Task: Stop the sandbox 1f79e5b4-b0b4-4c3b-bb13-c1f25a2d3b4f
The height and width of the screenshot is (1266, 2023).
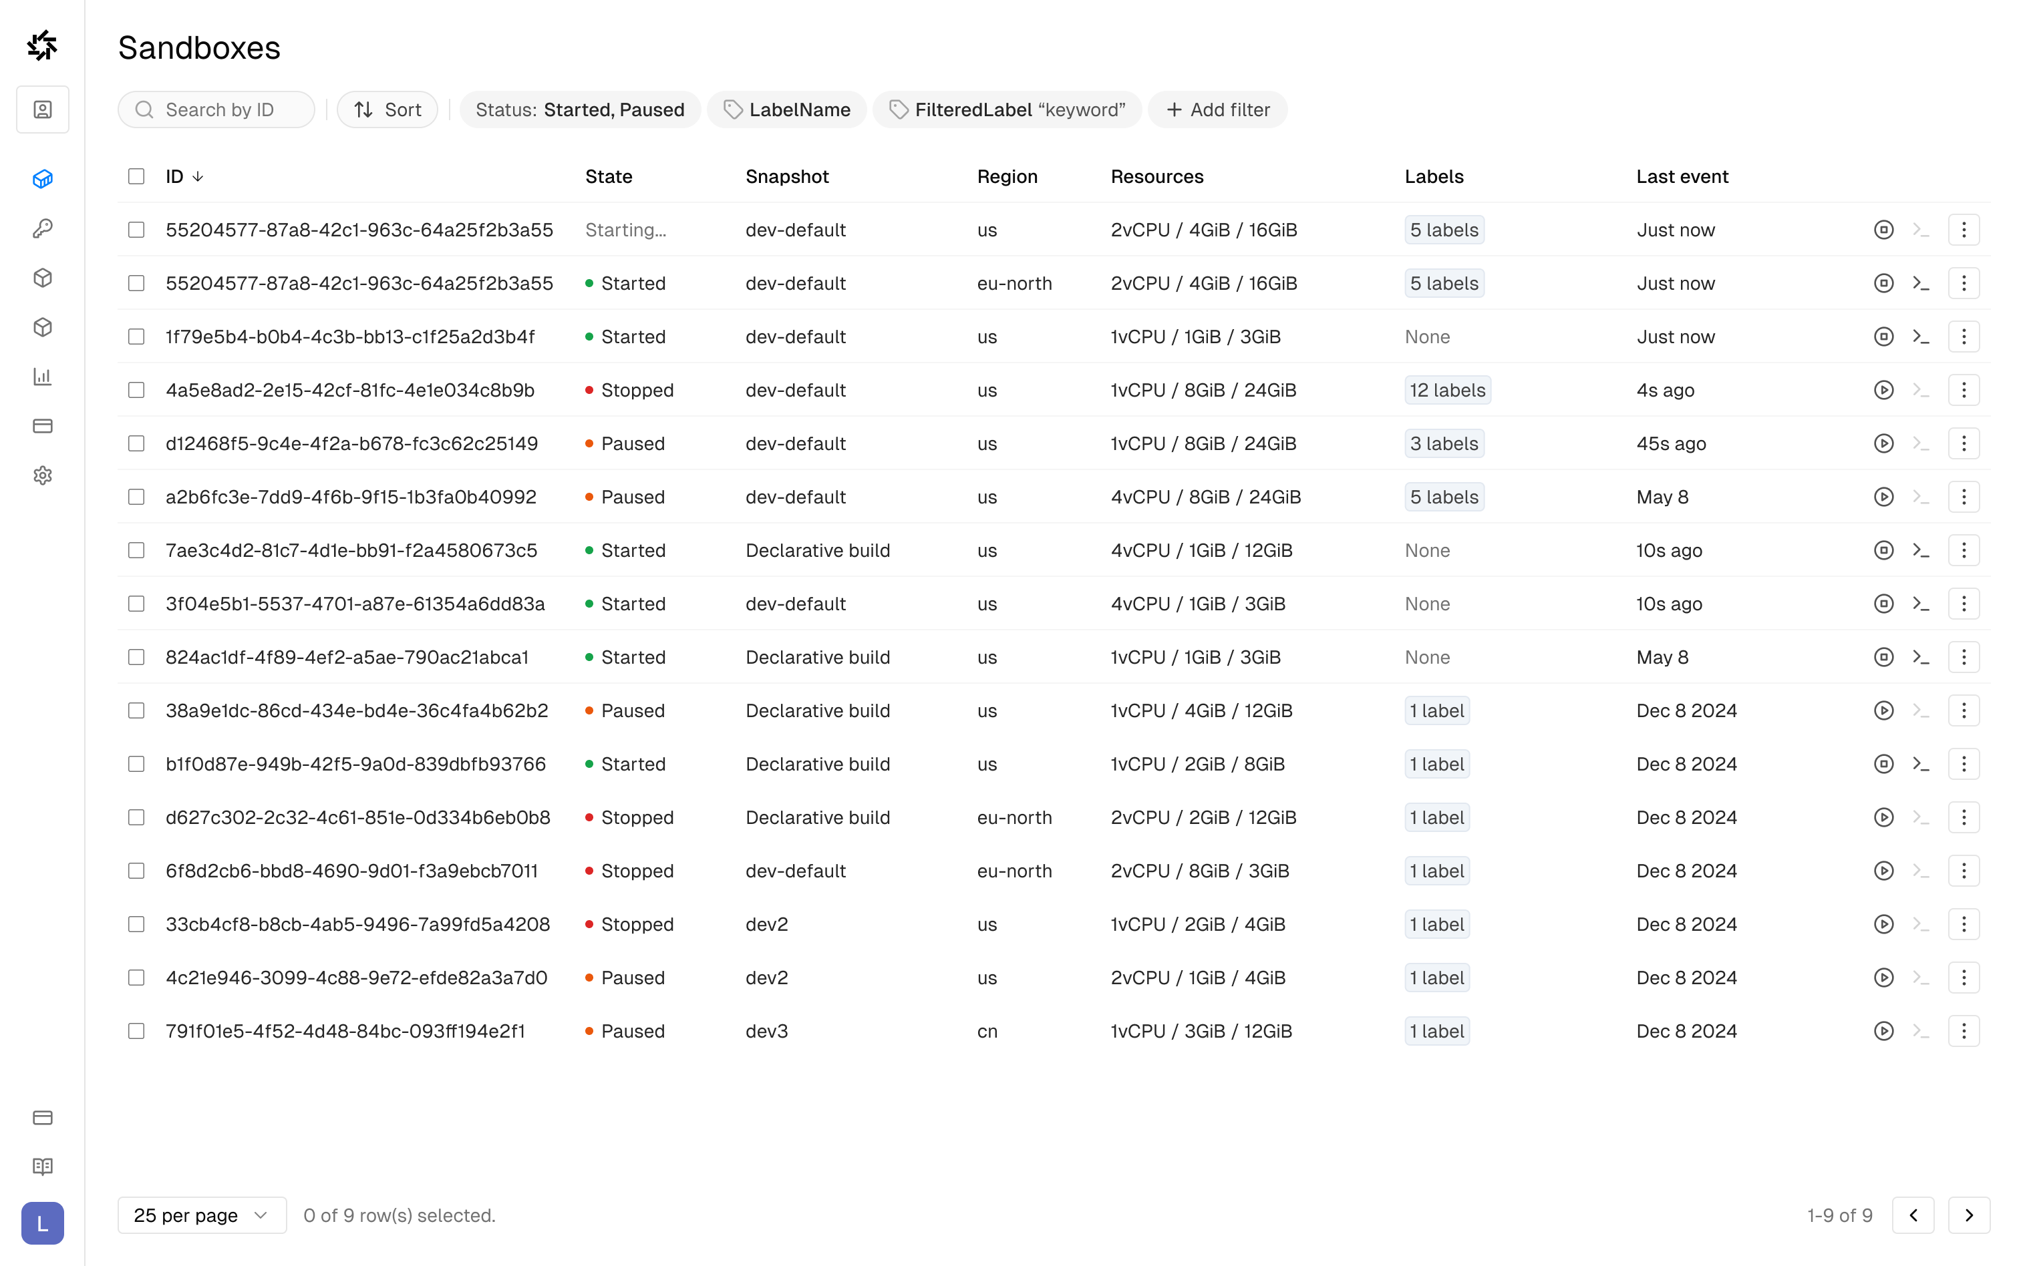Action: click(x=1883, y=337)
